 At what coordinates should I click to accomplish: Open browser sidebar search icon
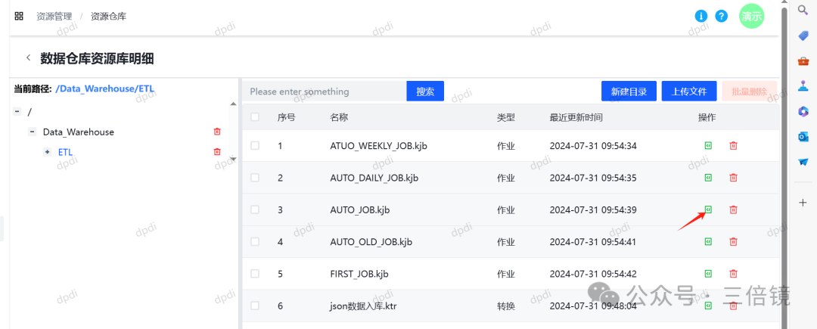point(803,11)
